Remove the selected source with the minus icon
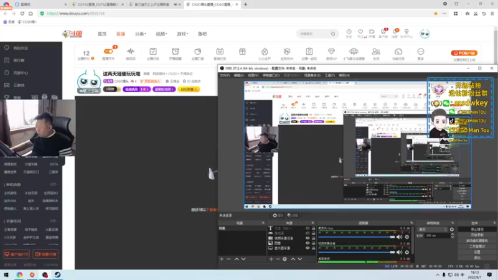498x280 pixels. (x=278, y=259)
